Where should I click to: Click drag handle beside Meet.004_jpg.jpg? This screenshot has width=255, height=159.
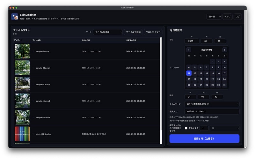tap(33, 134)
